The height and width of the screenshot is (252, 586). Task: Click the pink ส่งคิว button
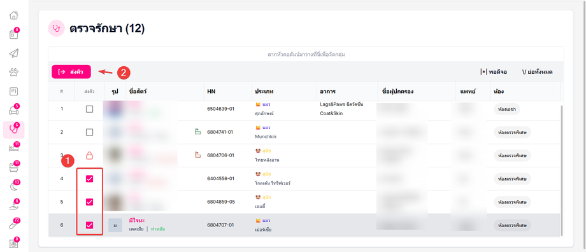click(71, 72)
